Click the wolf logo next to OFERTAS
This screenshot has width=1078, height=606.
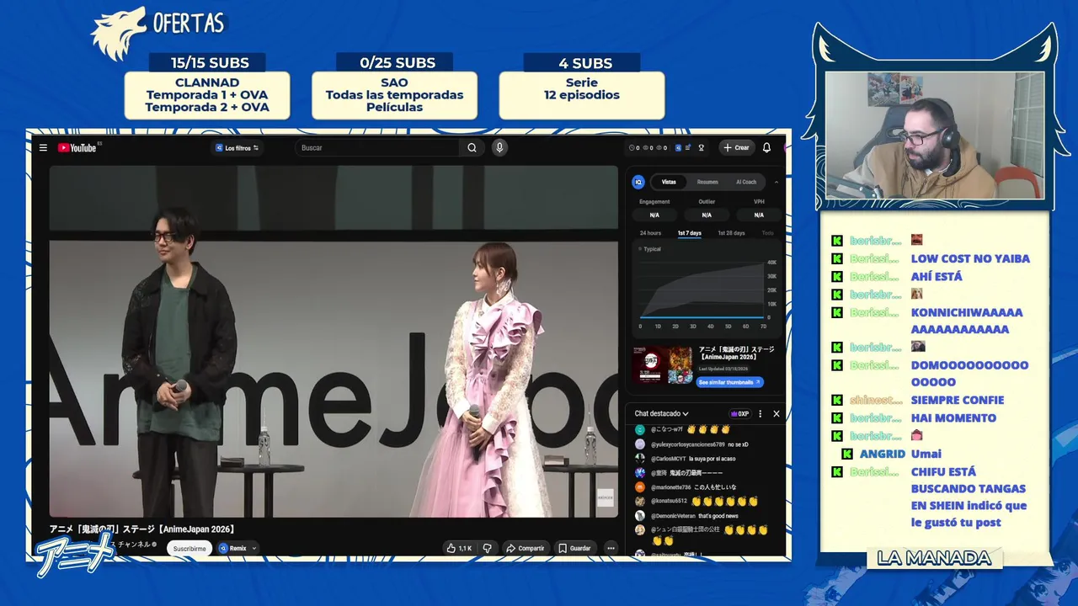(x=119, y=34)
